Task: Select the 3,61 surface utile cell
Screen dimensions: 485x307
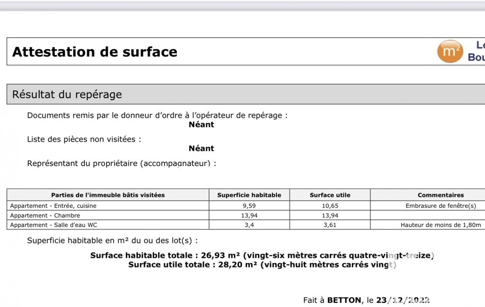Action: (330, 225)
